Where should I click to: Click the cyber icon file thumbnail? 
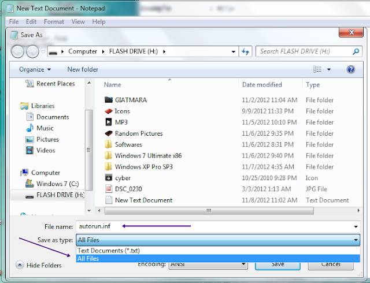pyautogui.click(x=109, y=177)
